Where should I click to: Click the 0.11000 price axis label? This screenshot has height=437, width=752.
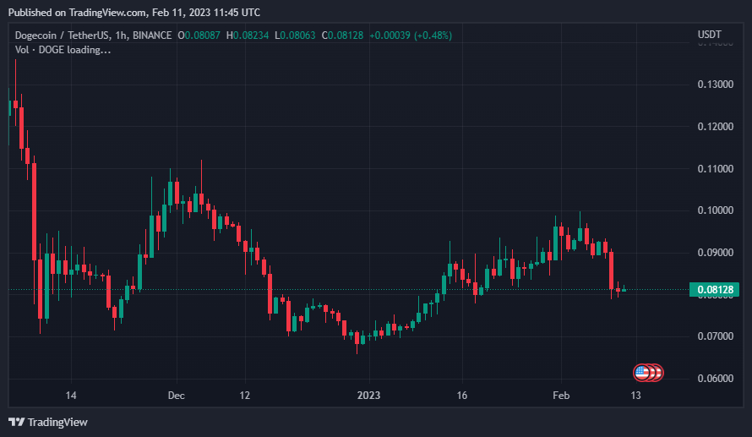[x=715, y=169]
